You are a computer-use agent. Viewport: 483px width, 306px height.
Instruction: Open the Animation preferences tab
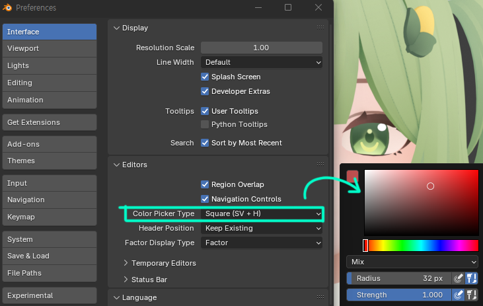coord(50,100)
